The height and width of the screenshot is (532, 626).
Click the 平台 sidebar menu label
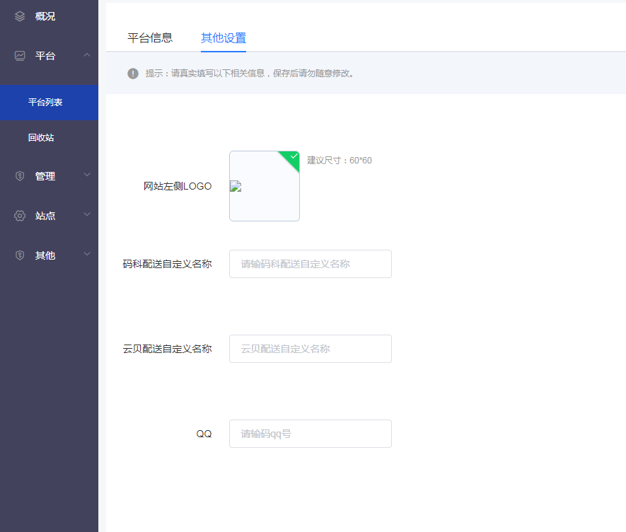(x=45, y=55)
